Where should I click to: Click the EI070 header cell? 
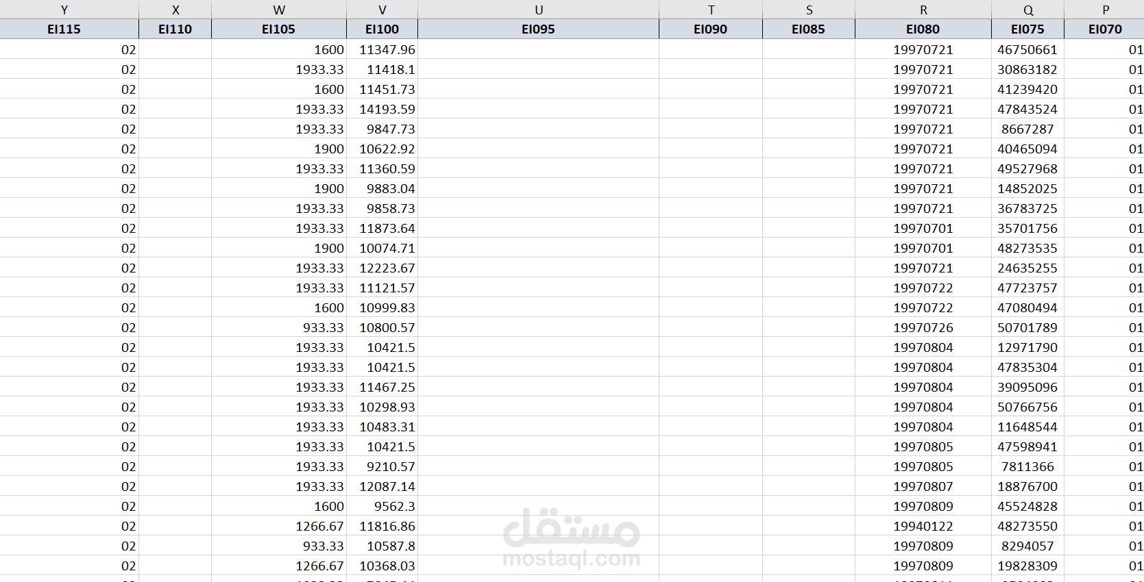(1105, 29)
